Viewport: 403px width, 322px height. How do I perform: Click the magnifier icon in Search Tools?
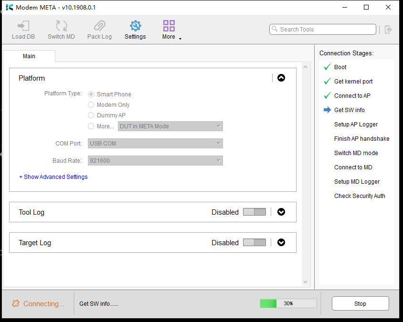click(x=275, y=29)
